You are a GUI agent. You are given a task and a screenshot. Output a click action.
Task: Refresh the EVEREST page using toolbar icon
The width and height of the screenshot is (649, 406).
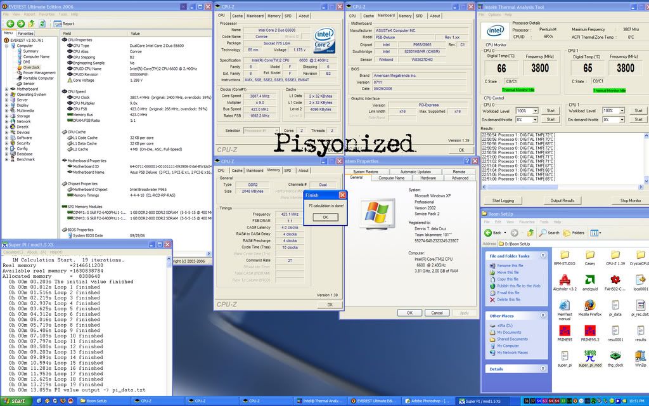[42, 23]
